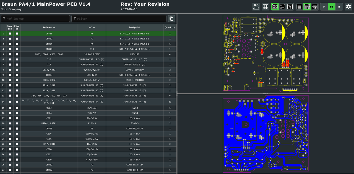Open the settings gear menu
This screenshot has height=174, width=354.
pyautogui.click(x=348, y=7)
